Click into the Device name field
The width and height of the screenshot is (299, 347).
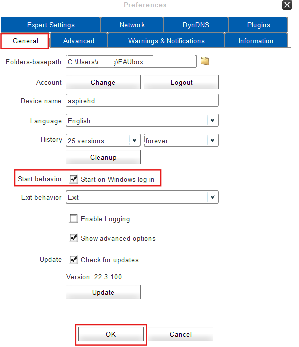(142, 101)
